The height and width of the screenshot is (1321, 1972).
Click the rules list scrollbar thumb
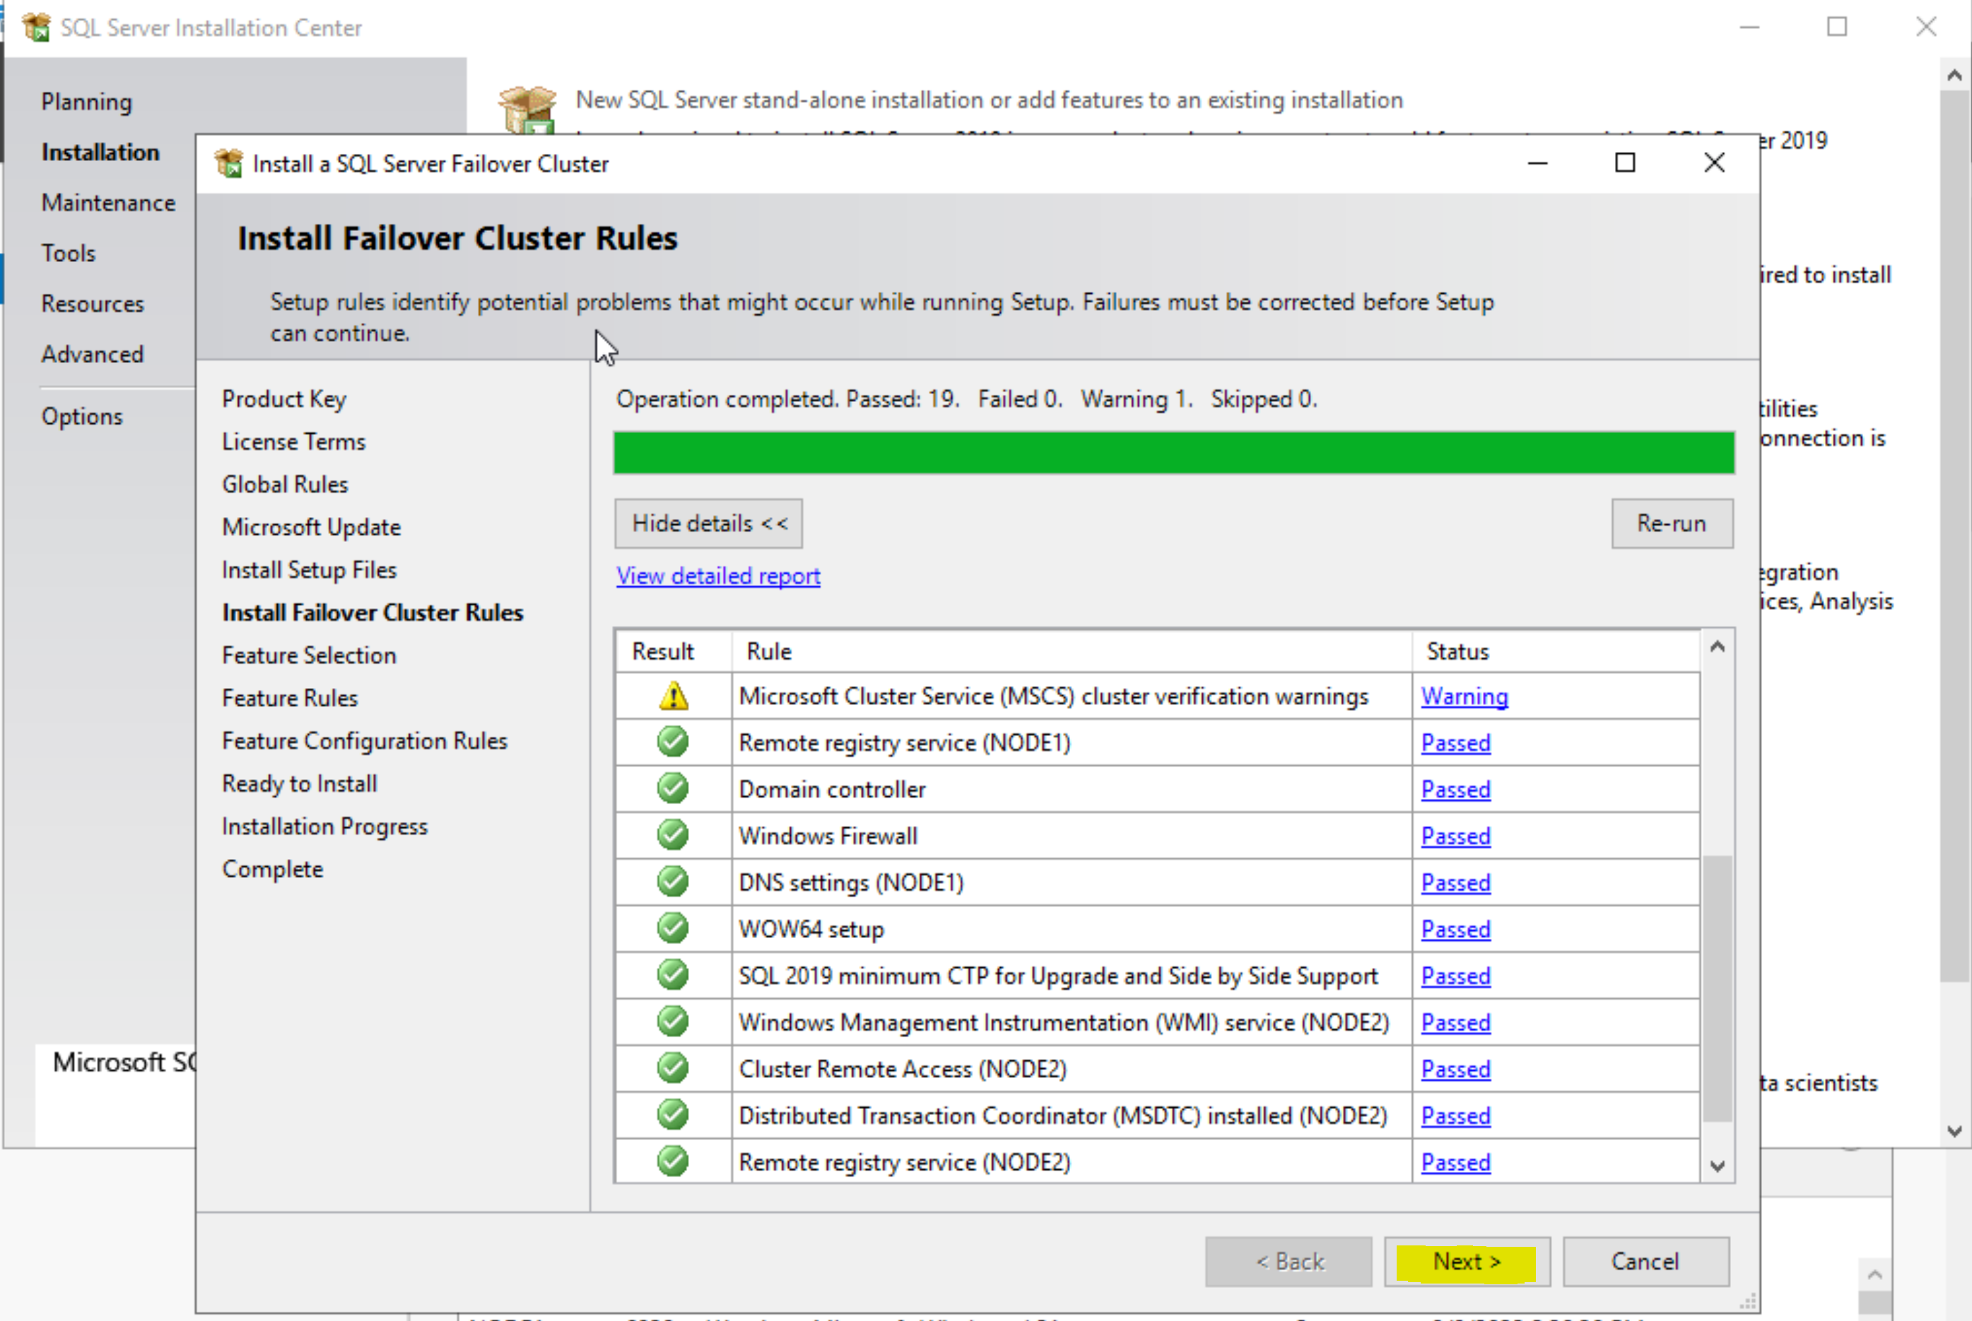click(x=1718, y=989)
